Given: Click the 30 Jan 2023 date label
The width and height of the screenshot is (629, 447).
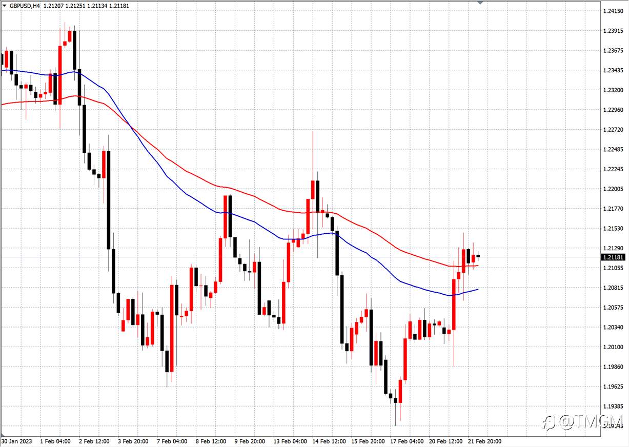Looking at the screenshot, I should click(x=16, y=441).
